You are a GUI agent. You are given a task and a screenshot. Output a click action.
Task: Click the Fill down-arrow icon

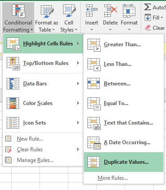point(148,17)
